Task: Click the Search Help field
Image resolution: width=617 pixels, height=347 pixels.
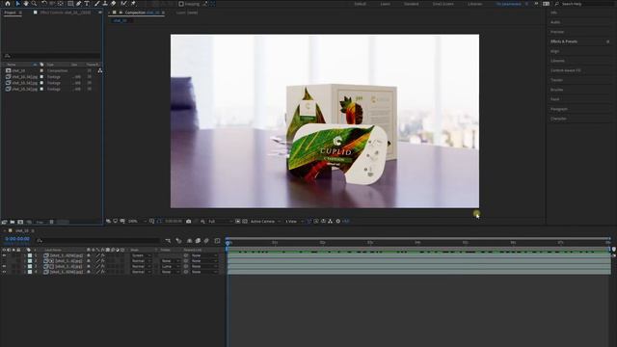Action: [x=586, y=4]
